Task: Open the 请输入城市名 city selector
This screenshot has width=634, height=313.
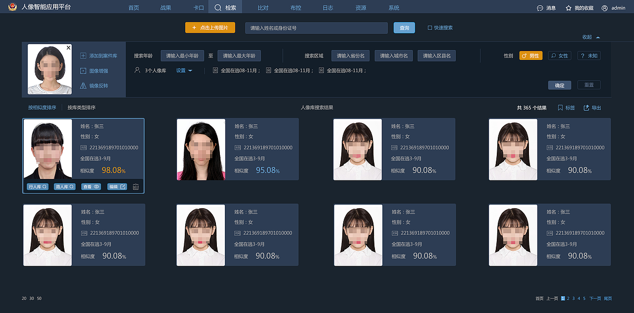Action: coord(394,56)
